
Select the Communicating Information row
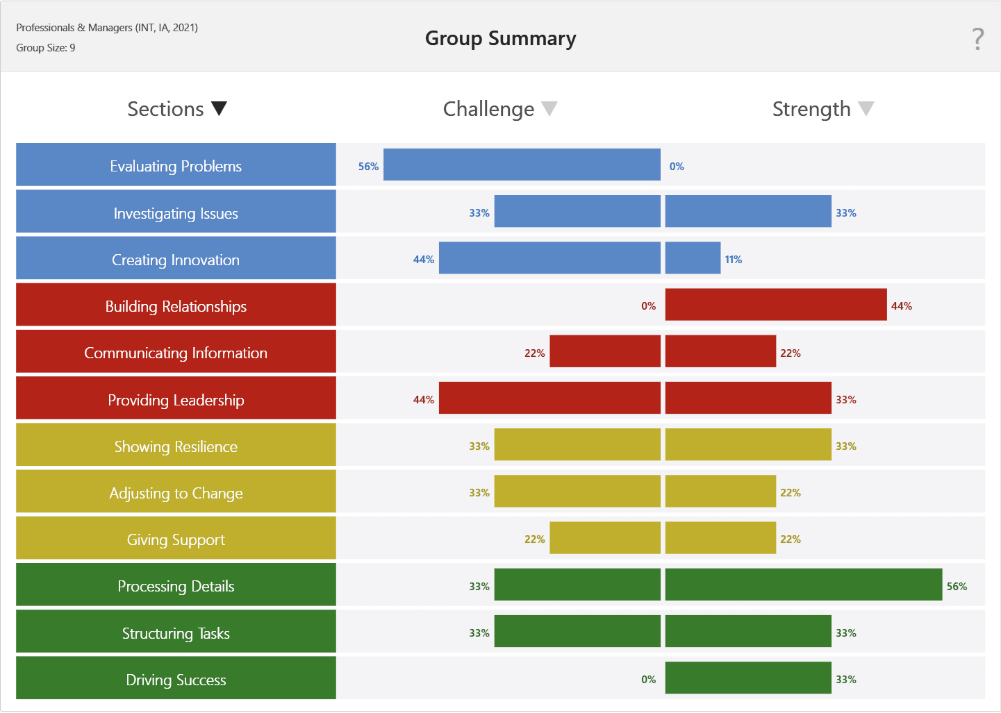(x=175, y=353)
